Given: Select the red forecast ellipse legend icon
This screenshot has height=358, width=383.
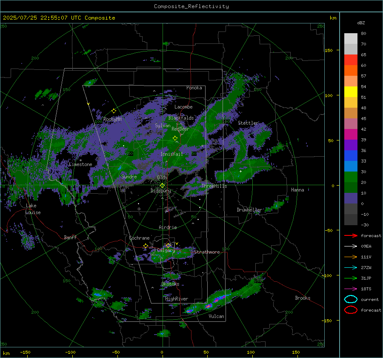Looking at the screenshot, I should point(351,310).
